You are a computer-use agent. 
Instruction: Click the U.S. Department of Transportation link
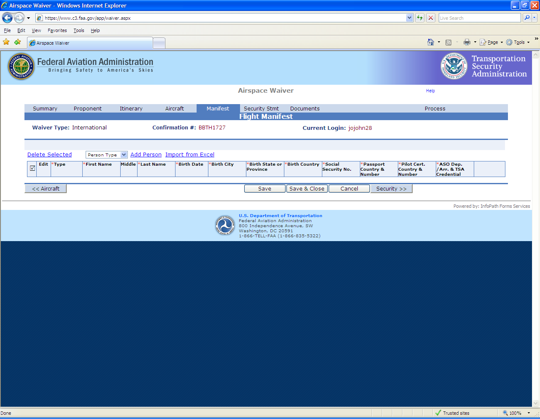[281, 216]
